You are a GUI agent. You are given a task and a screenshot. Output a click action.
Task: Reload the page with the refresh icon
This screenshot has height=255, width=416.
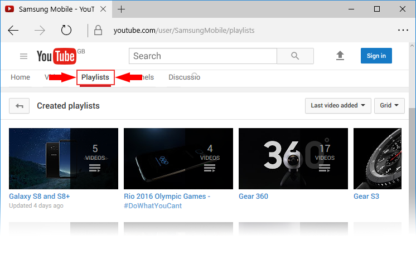66,30
